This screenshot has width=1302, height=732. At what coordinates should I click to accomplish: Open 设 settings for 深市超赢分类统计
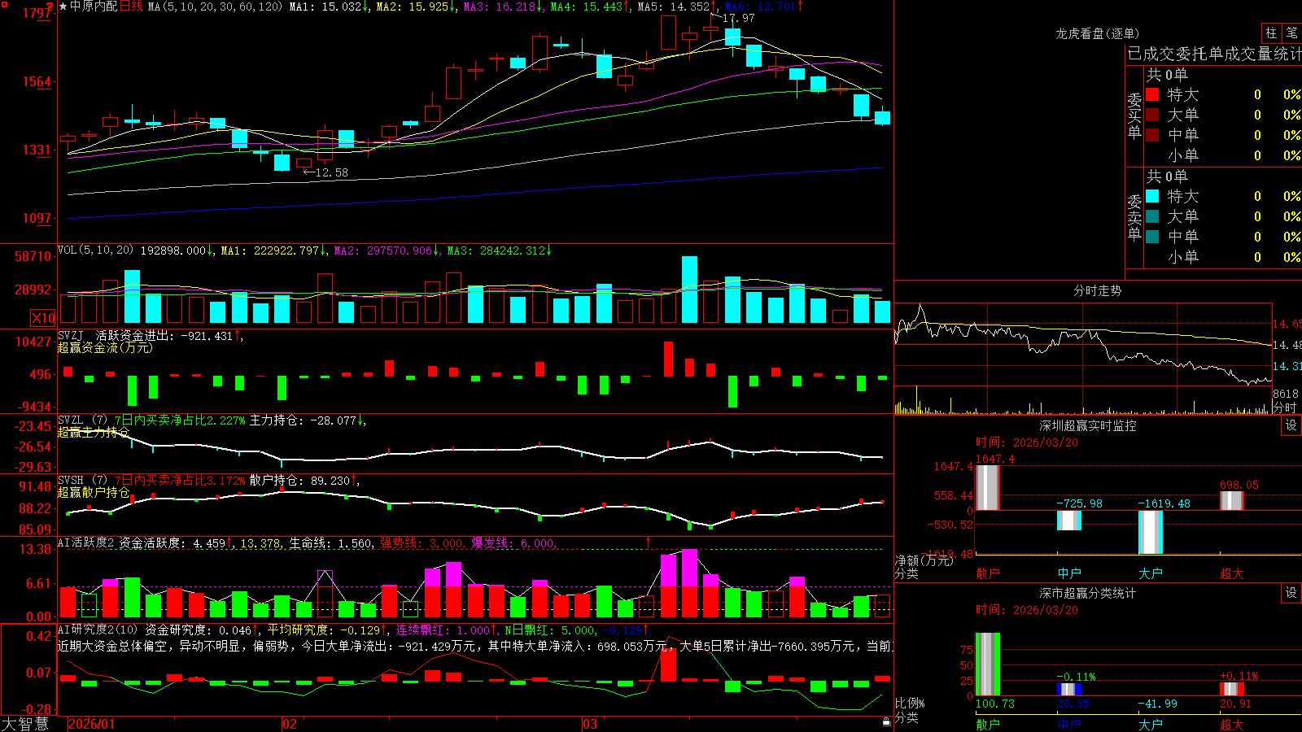tap(1291, 593)
